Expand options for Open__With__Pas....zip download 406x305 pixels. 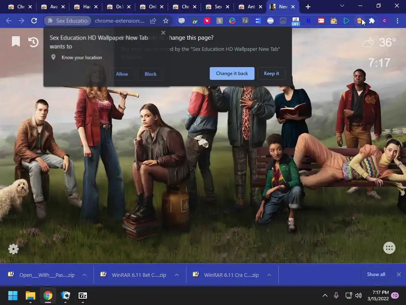[x=84, y=275]
